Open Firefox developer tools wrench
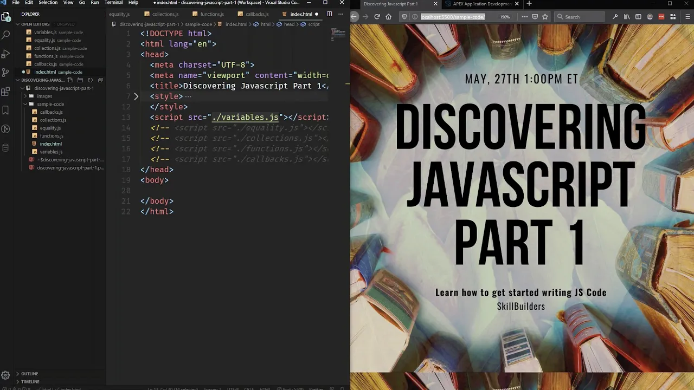Viewport: 694px width, 390px height. (x=615, y=17)
